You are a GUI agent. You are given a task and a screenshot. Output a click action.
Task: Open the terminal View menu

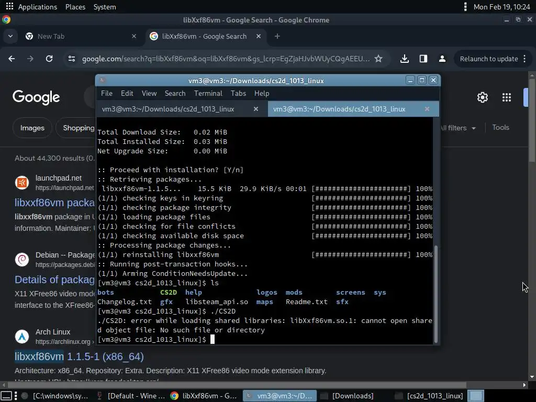[149, 93]
